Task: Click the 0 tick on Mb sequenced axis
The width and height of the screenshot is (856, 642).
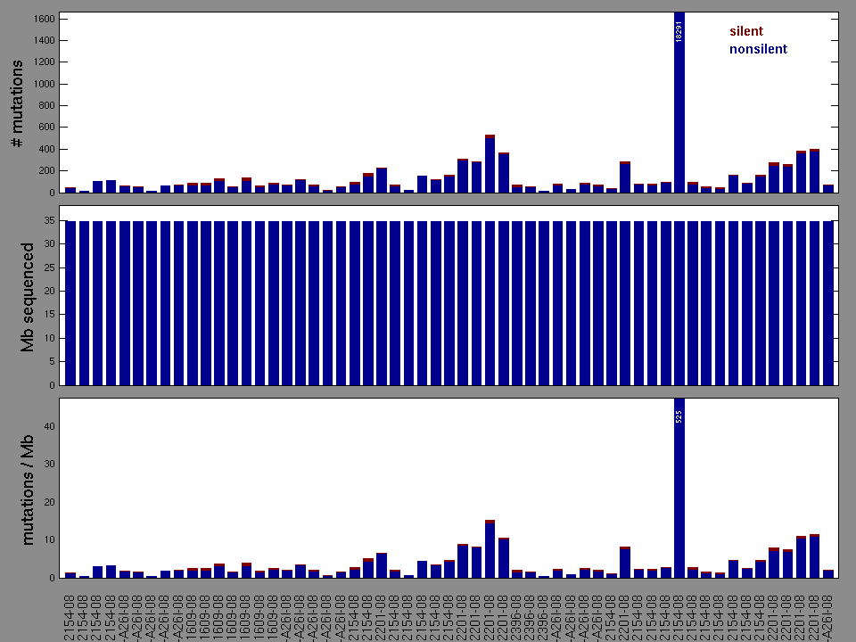Action: coord(52,385)
